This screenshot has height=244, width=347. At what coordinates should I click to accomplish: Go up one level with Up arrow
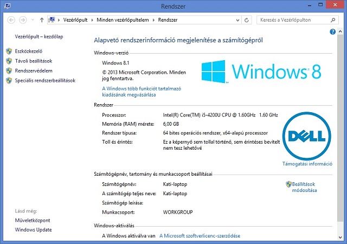click(42, 20)
